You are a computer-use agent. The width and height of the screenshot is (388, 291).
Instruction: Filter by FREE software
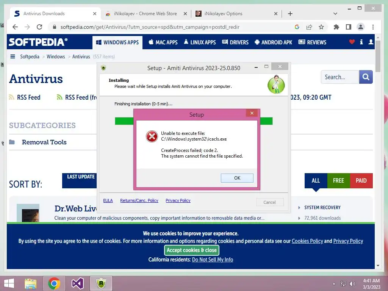pyautogui.click(x=338, y=181)
